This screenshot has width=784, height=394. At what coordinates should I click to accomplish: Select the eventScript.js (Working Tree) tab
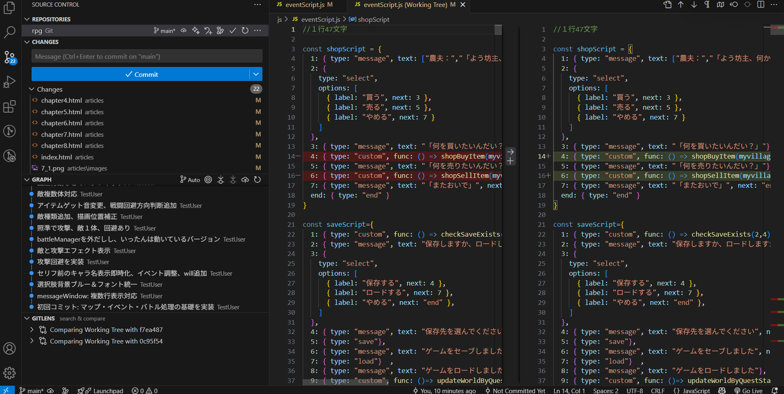pyautogui.click(x=405, y=5)
